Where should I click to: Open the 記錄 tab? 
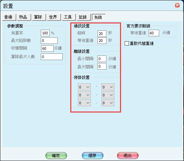tap(84, 17)
